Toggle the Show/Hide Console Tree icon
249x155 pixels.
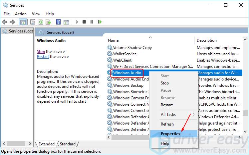pos(23,22)
